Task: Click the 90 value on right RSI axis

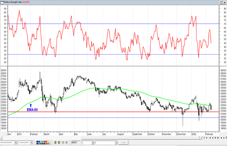Action: point(225,9)
